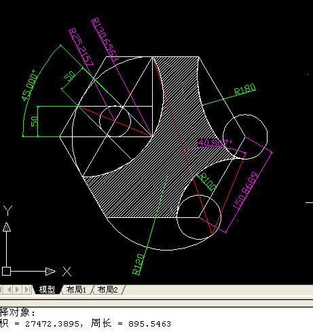
Task: Select the R180 radius dimension label
Action: point(244,89)
